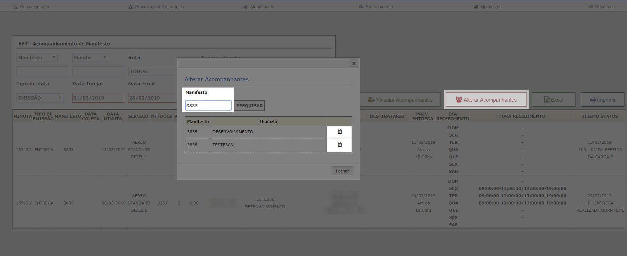This screenshot has height=256, width=627.
Task: Select the DESENVOLVIMENTO user cell in the dialog
Action: (269, 132)
